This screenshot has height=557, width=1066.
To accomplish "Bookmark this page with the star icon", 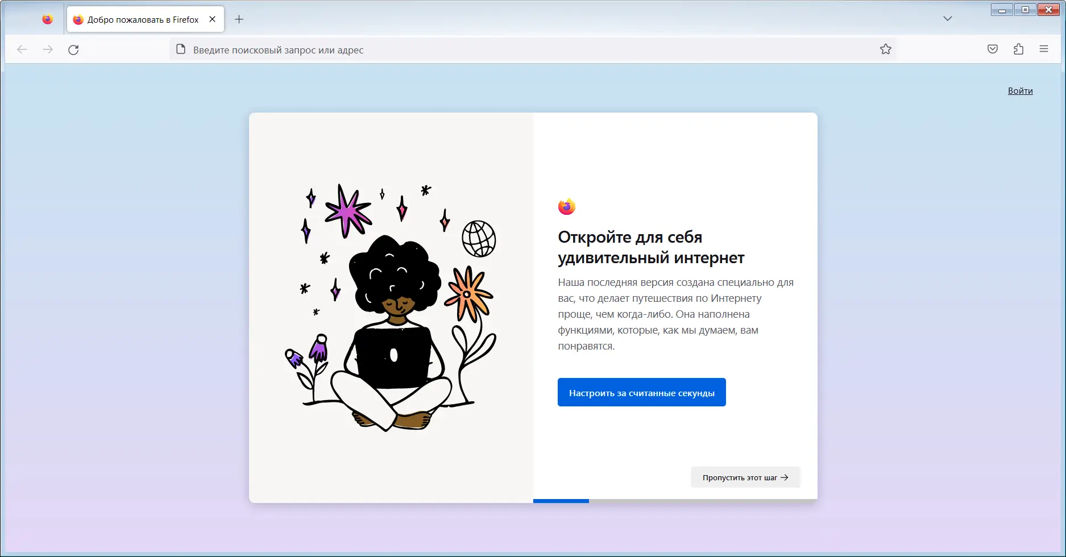I will (885, 49).
